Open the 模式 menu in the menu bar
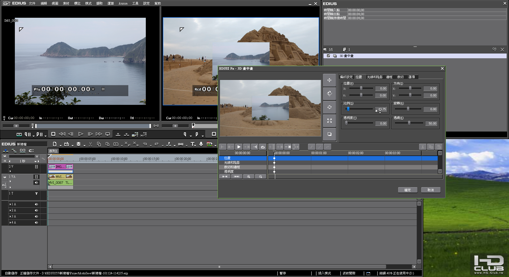Image resolution: width=509 pixels, height=277 pixels. [x=88, y=3]
